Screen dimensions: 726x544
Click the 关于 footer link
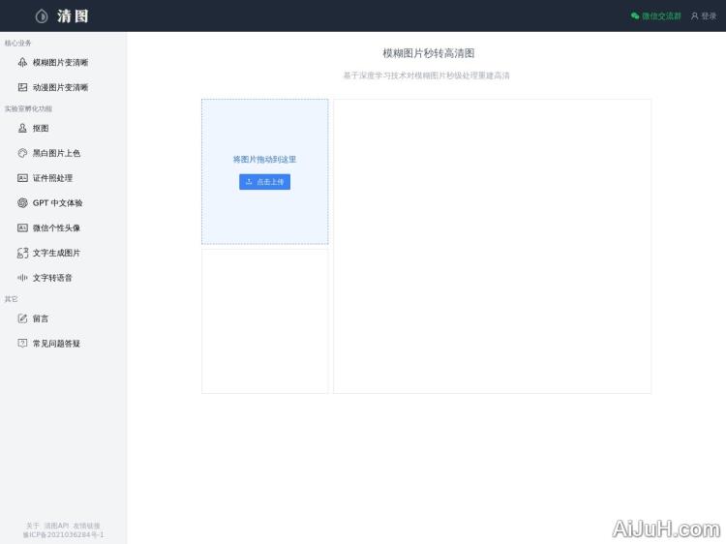[32, 526]
